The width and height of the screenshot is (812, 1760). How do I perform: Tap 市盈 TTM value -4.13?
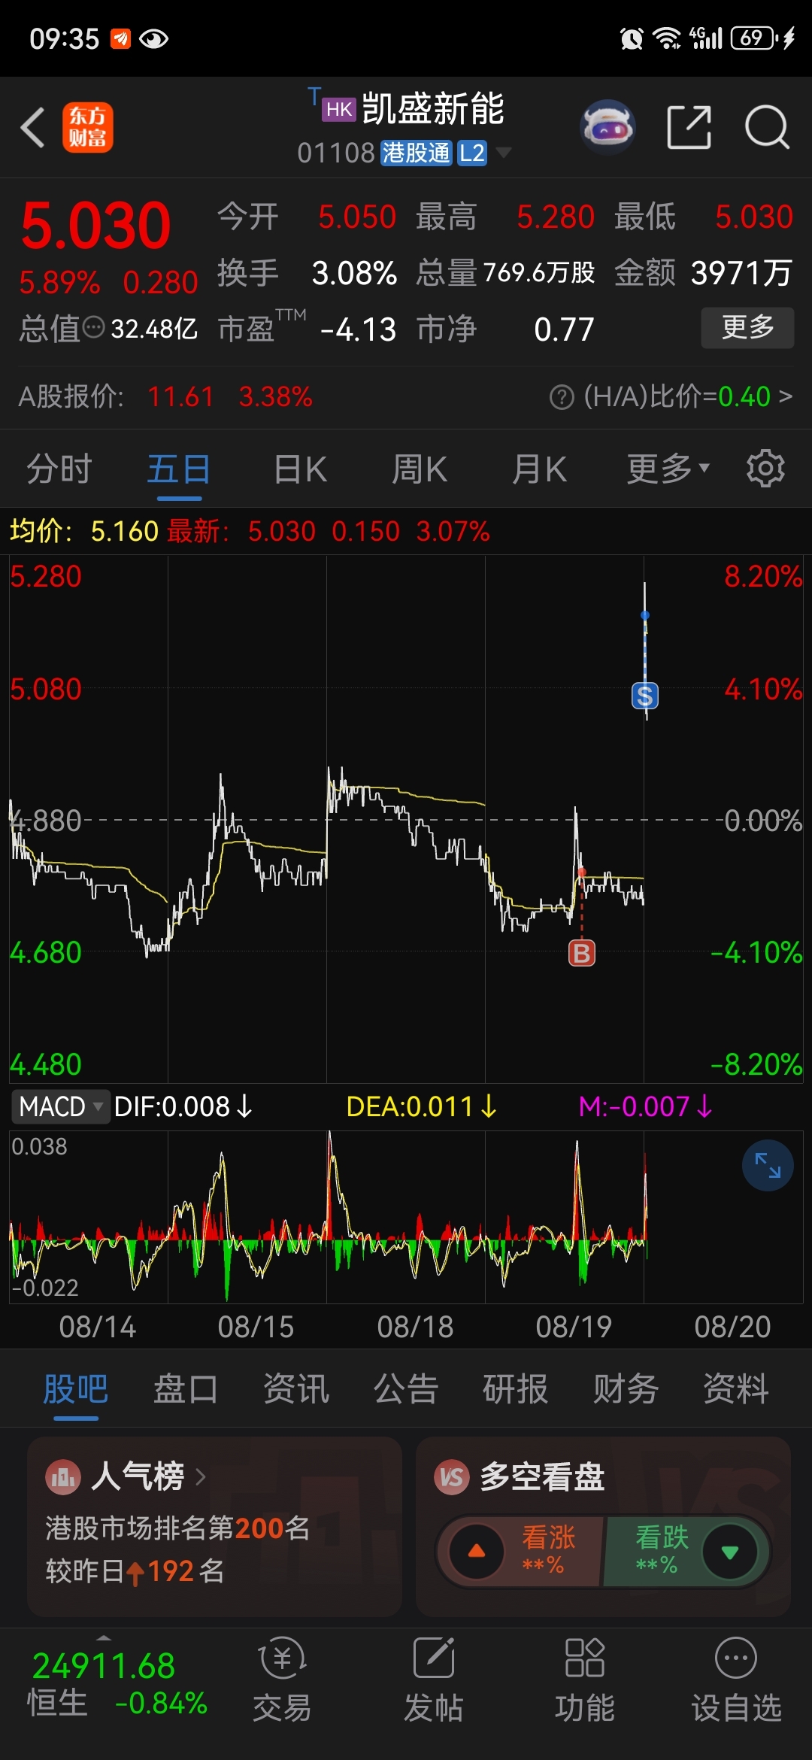358,329
